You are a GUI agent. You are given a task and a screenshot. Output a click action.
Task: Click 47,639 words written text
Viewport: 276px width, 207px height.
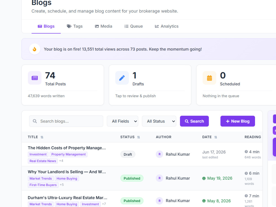pyautogui.click(x=46, y=96)
